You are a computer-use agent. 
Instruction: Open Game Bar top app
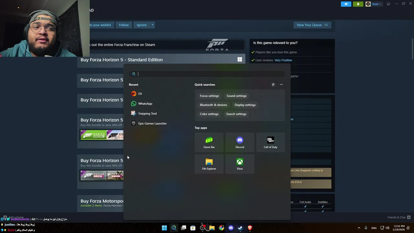tap(209, 142)
